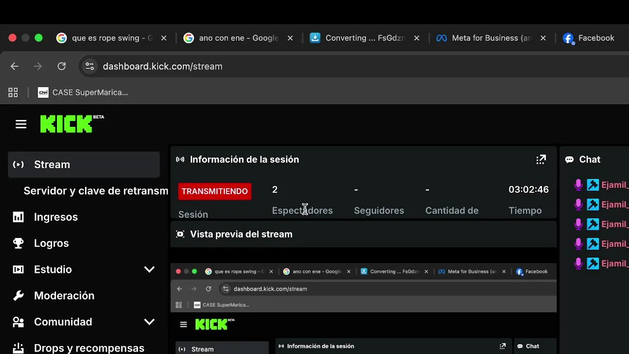The width and height of the screenshot is (629, 354).
Task: Click the TRANSMITIENDO status badge
Action: pyautogui.click(x=215, y=191)
